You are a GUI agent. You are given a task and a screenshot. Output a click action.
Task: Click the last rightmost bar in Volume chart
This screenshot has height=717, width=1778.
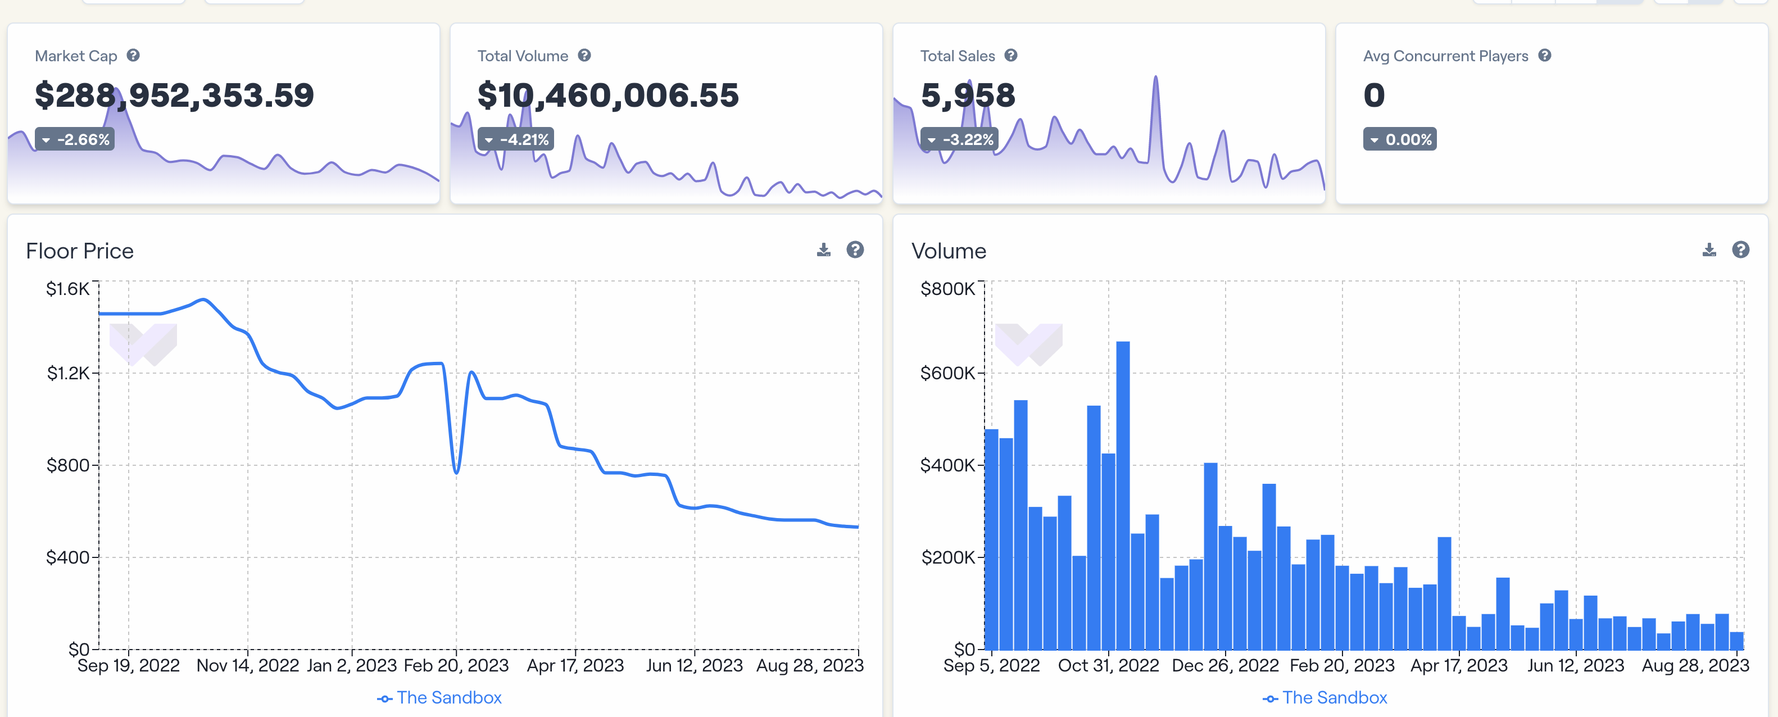pyautogui.click(x=1736, y=641)
